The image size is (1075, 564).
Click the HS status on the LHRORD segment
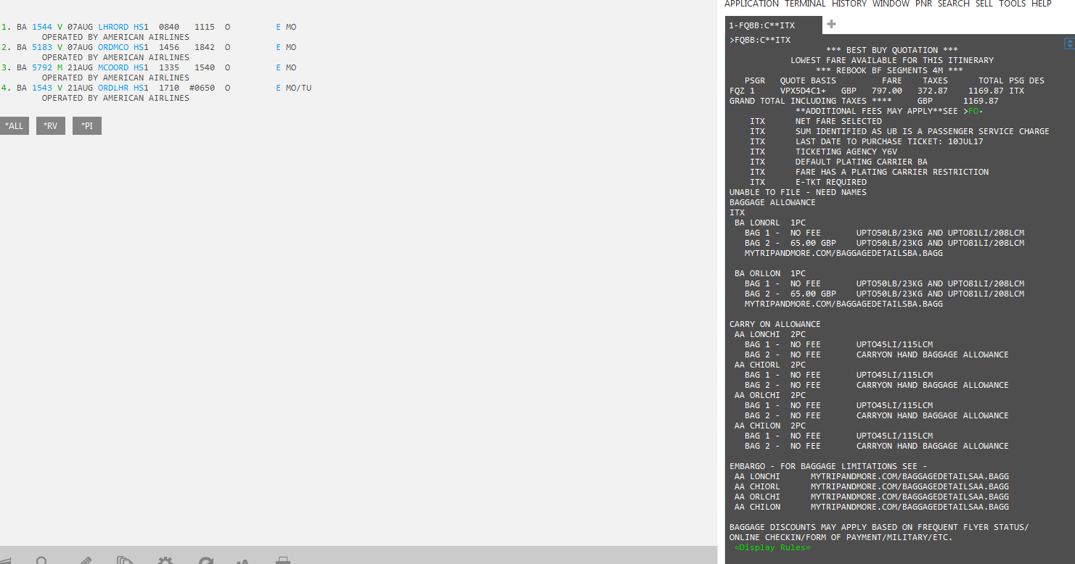click(x=139, y=27)
